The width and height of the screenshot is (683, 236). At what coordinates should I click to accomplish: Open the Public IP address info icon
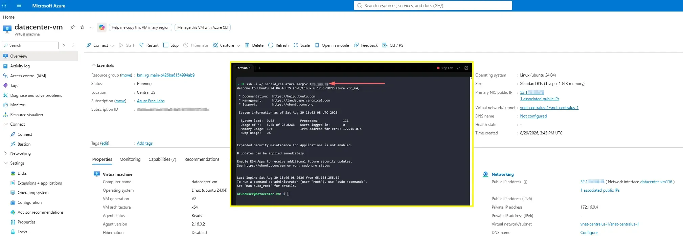tap(525, 182)
